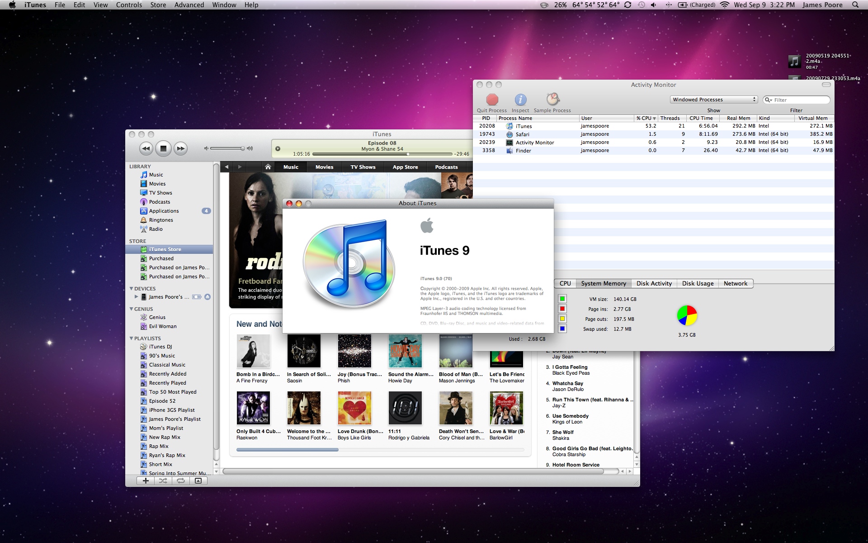Open the Windowed Processes dropdown
The width and height of the screenshot is (868, 543).
click(x=713, y=100)
